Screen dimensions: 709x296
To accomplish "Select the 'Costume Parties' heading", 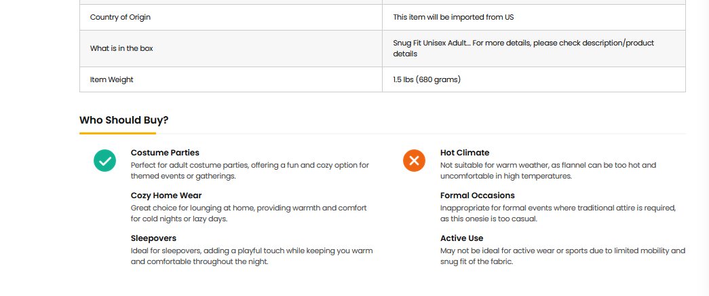I will pyautogui.click(x=165, y=153).
